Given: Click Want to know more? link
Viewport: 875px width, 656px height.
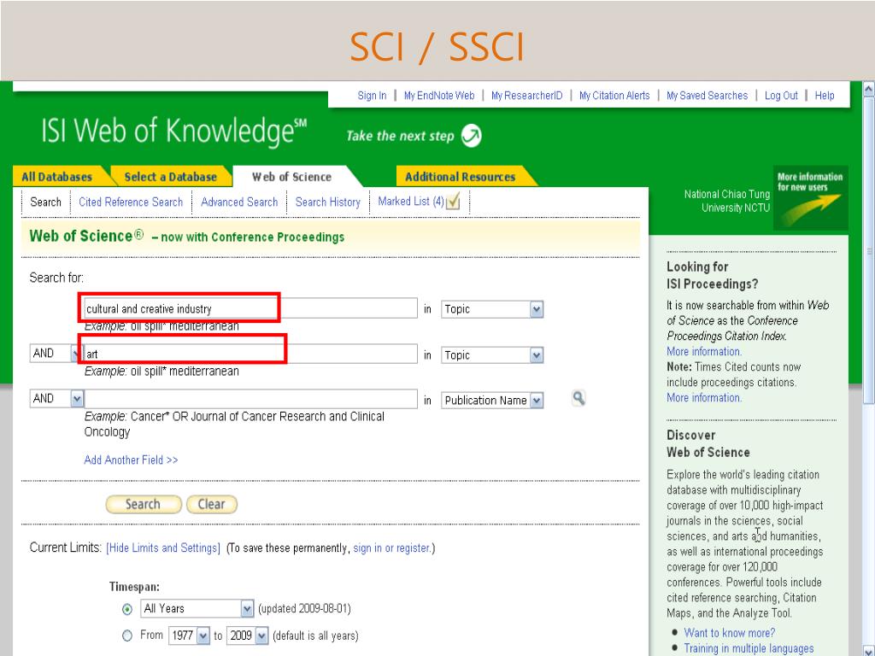Looking at the screenshot, I should (x=730, y=633).
